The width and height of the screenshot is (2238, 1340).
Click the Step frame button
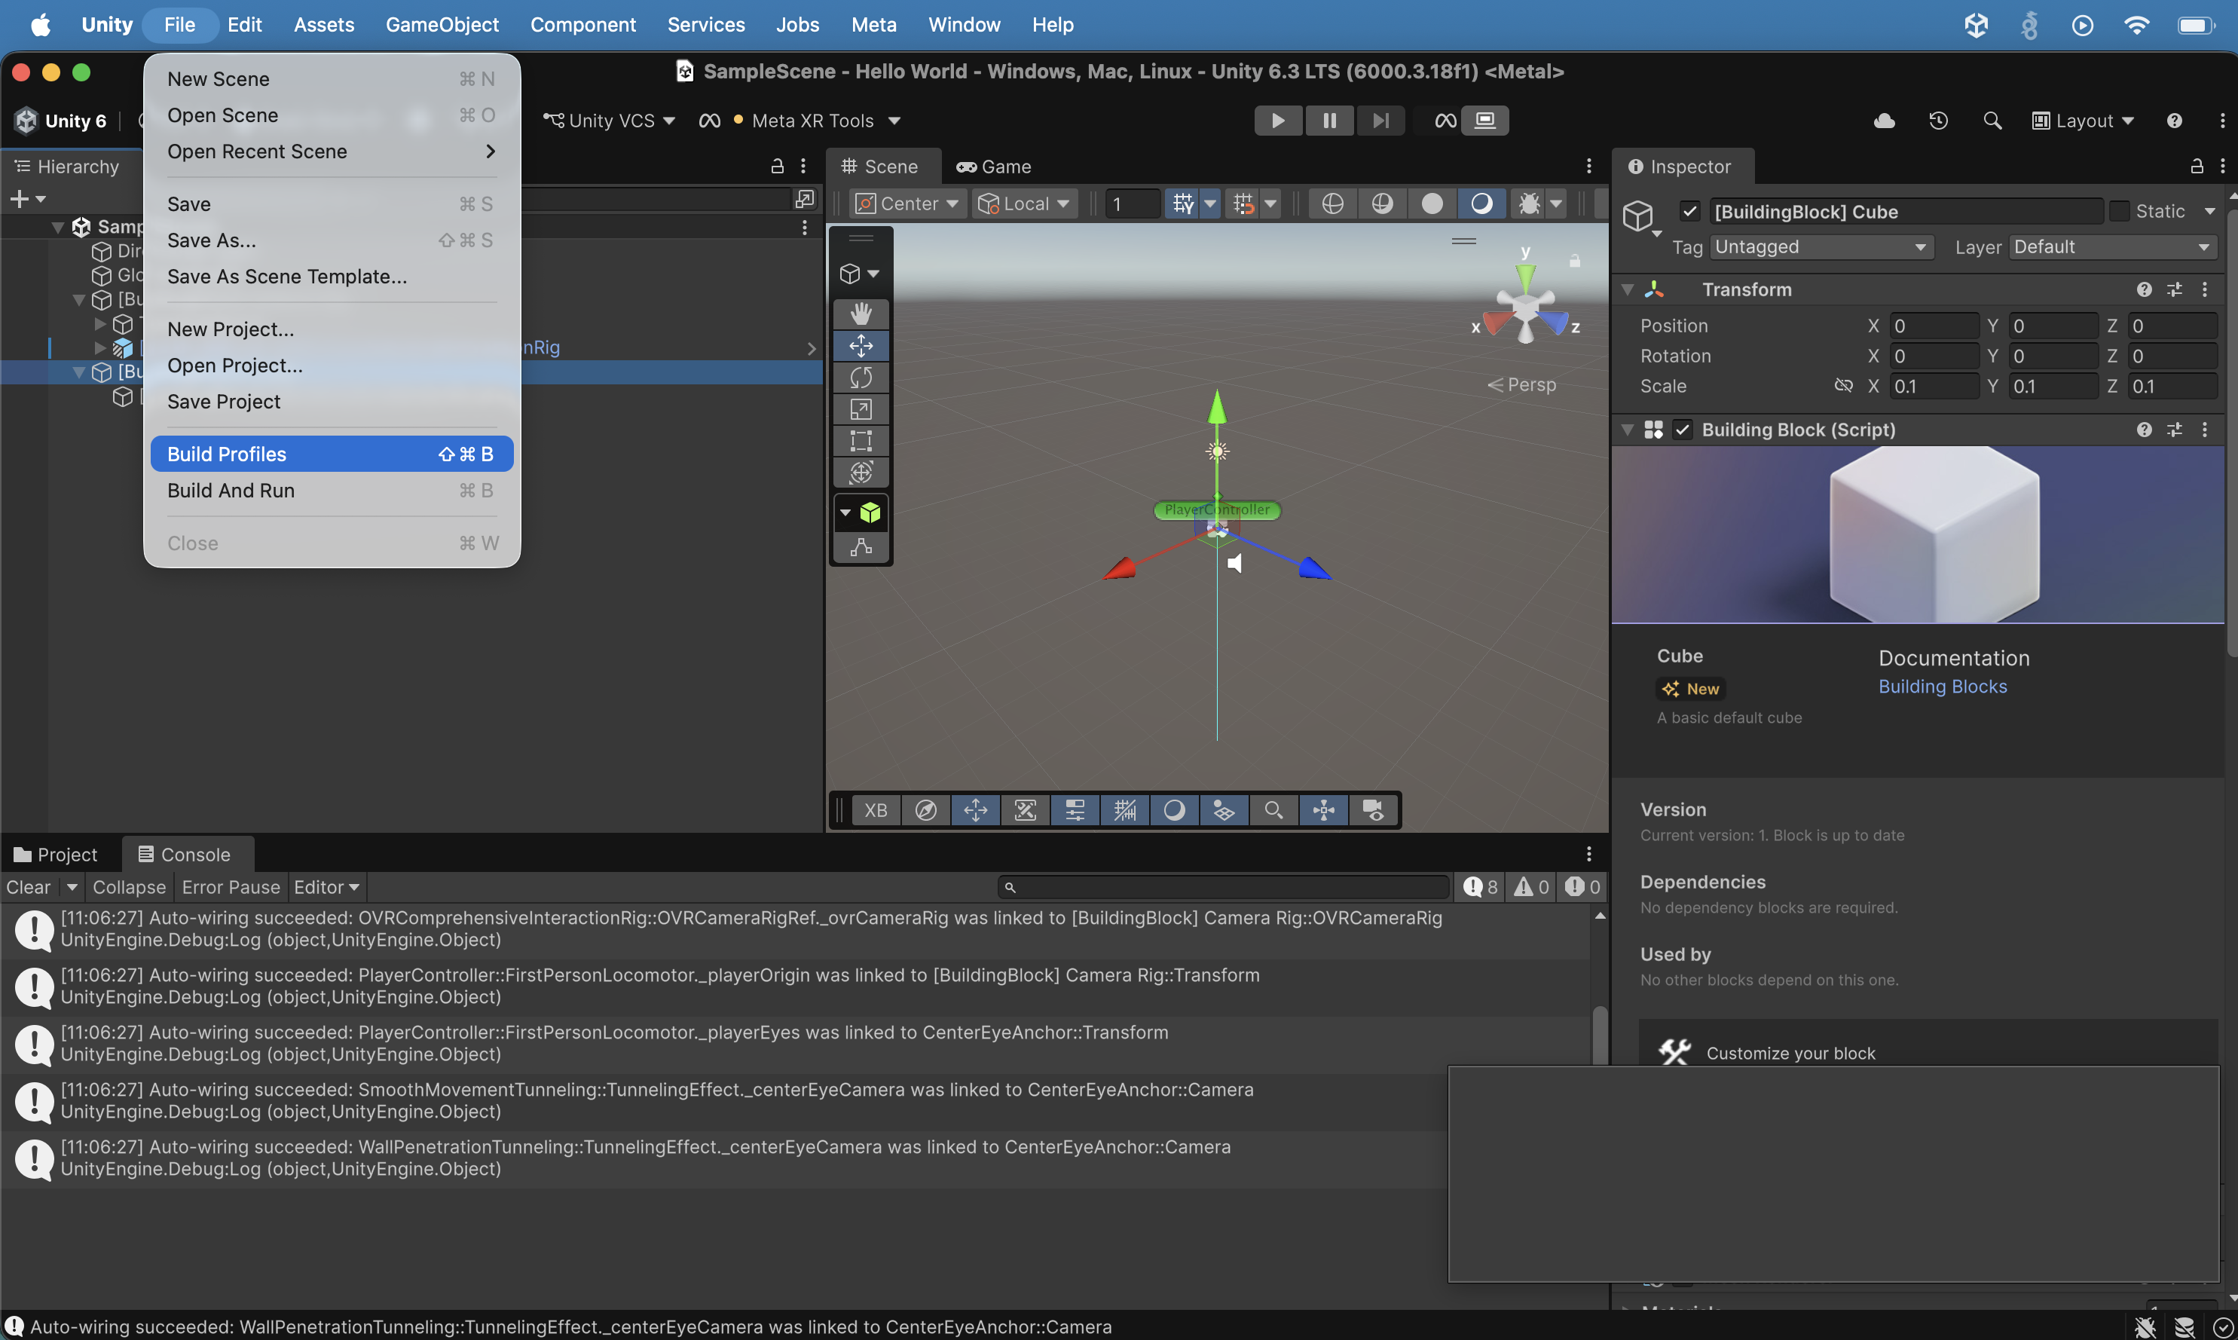pyautogui.click(x=1380, y=120)
